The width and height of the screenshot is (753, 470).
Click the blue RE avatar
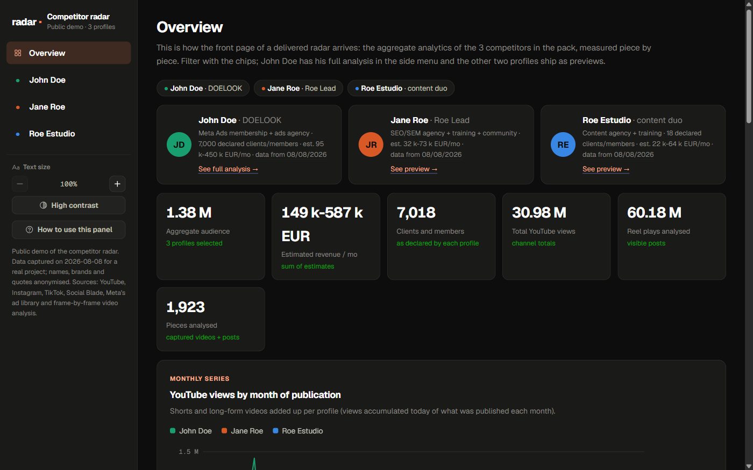pos(563,144)
